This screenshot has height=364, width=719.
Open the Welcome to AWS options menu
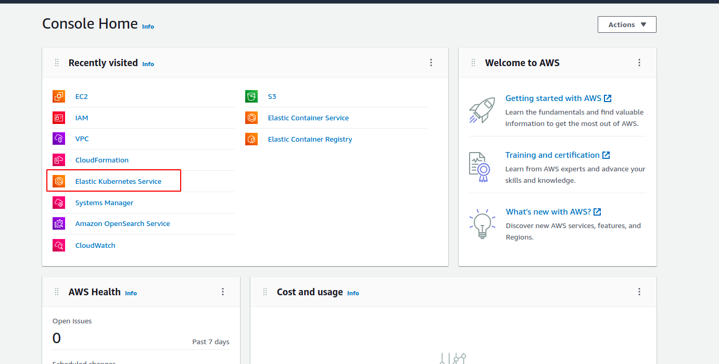click(639, 62)
